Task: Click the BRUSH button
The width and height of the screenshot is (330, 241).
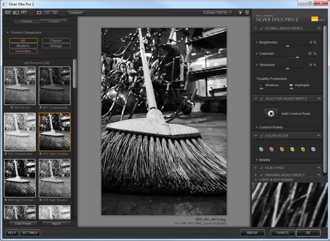Action: point(252,232)
